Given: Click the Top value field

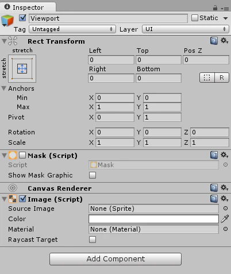Looking at the screenshot, I should coord(159,60).
